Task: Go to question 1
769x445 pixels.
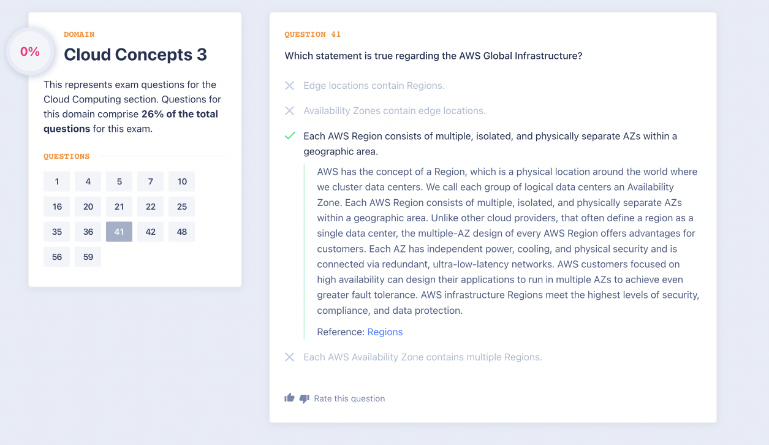Action: [x=57, y=181]
